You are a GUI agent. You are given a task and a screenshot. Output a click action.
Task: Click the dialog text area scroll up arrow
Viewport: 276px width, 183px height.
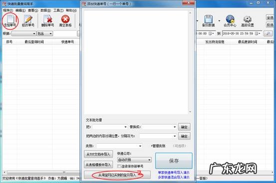[190, 13]
